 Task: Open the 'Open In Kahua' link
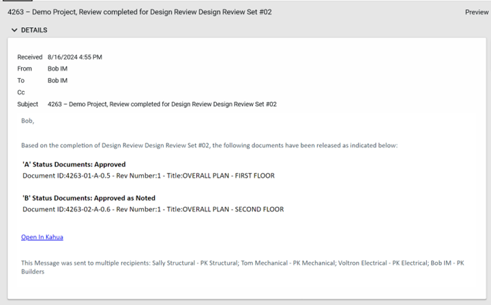tap(42, 237)
